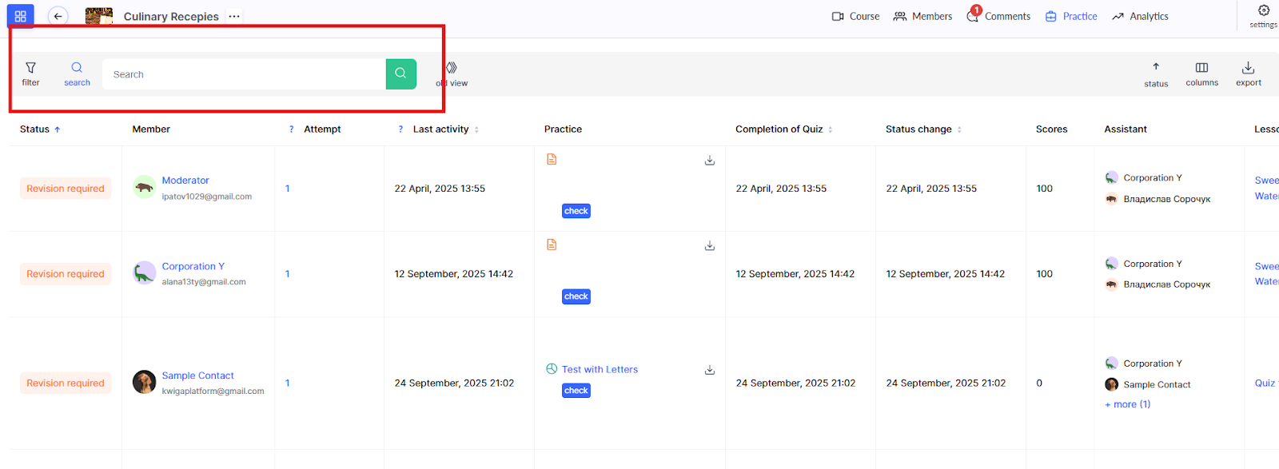Open Revision required status in Moderator row

(x=66, y=189)
